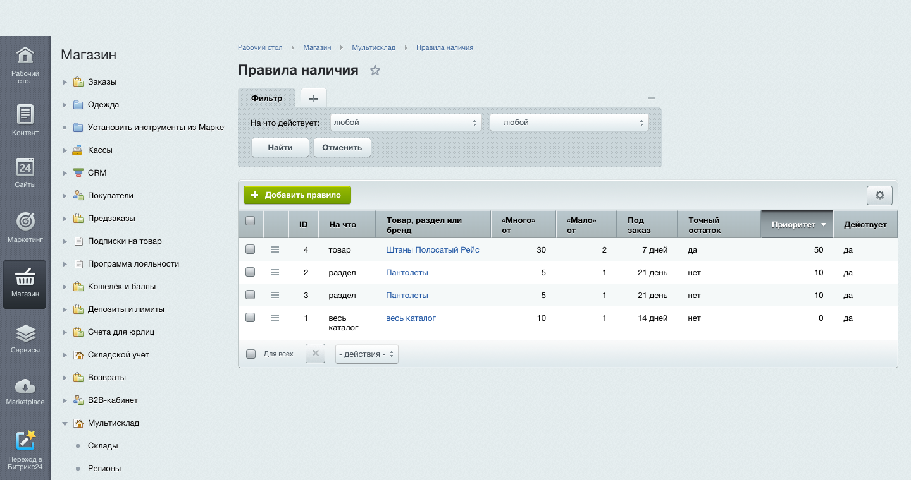Viewport: 911px width, 480px height.
Task: Collapse the filter panel minus icon
Action: point(652,98)
